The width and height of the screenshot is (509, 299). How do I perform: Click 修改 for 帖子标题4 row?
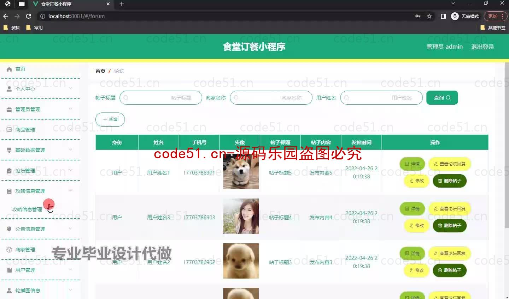416,226
